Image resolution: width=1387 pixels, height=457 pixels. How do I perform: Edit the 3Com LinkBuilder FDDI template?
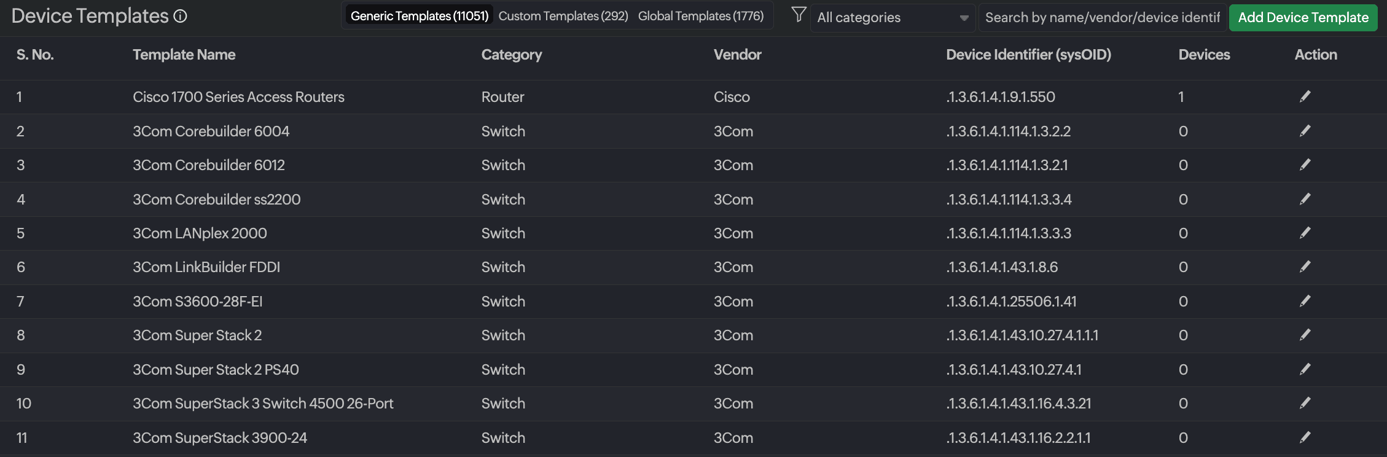1305,267
